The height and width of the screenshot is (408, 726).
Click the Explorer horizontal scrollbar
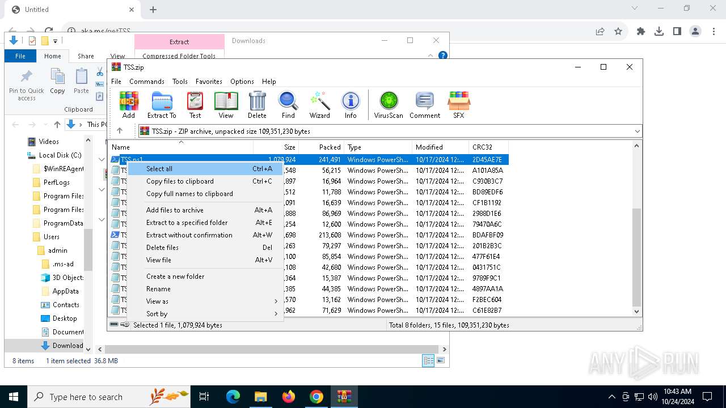[x=272, y=349]
